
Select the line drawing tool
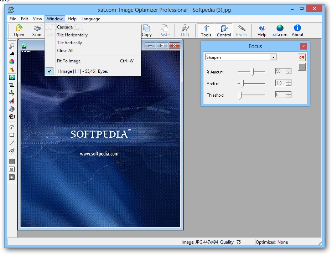tap(12, 143)
